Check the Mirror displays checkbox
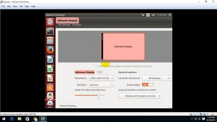 click(x=96, y=66)
